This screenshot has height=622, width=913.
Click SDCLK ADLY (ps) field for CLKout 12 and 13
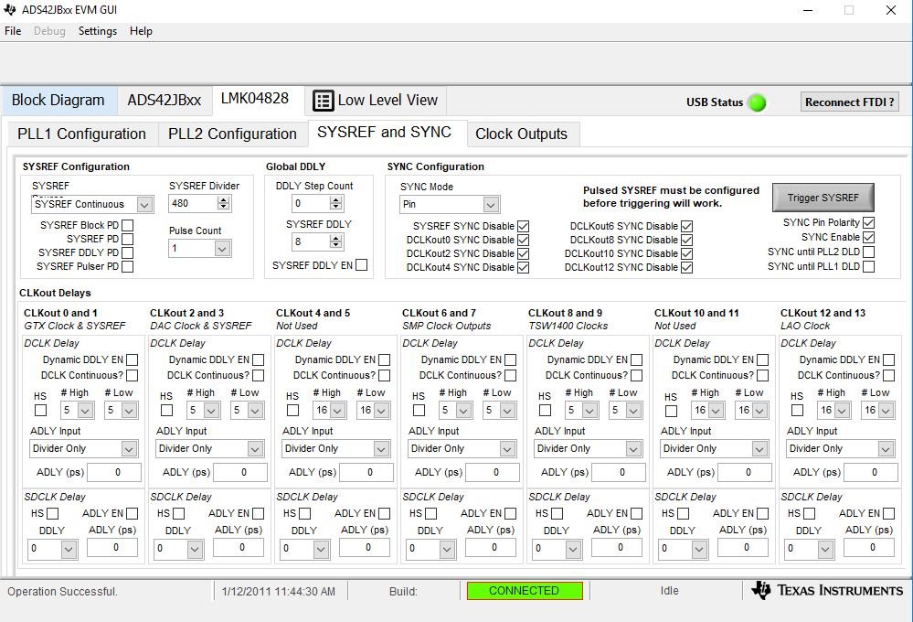(870, 547)
